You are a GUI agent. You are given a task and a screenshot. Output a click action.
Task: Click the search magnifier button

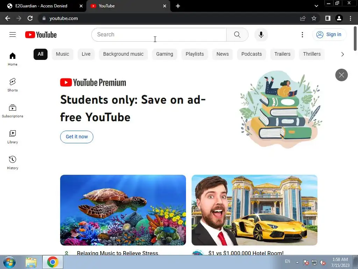(237, 35)
